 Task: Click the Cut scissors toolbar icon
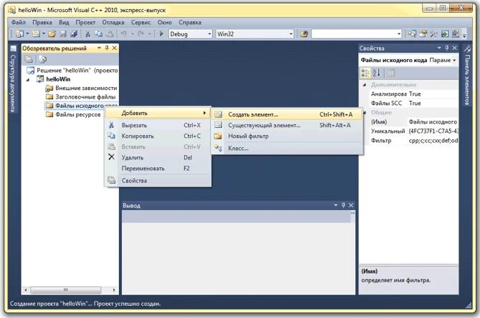(x=88, y=34)
